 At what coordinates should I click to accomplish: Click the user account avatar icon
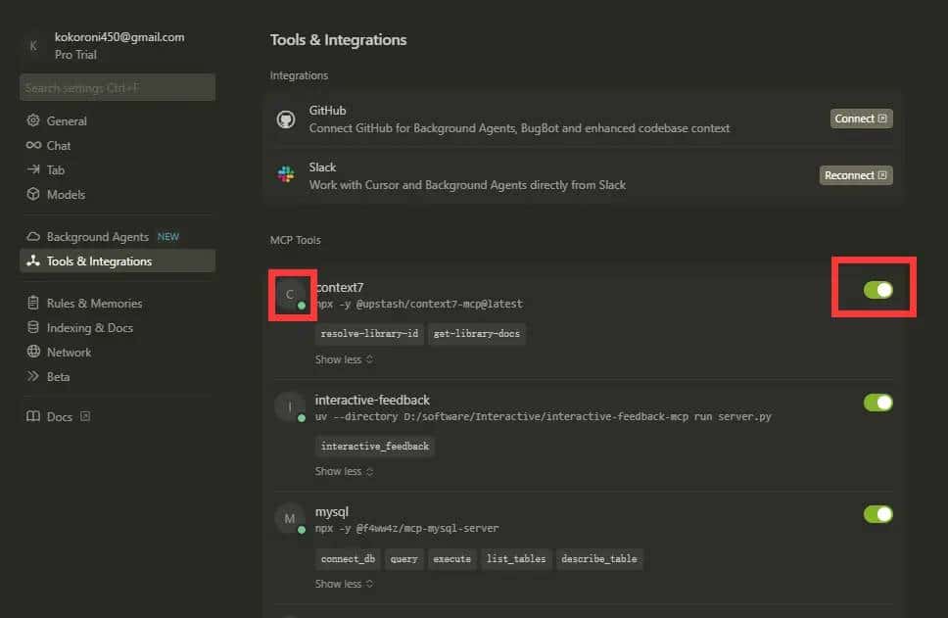point(34,46)
